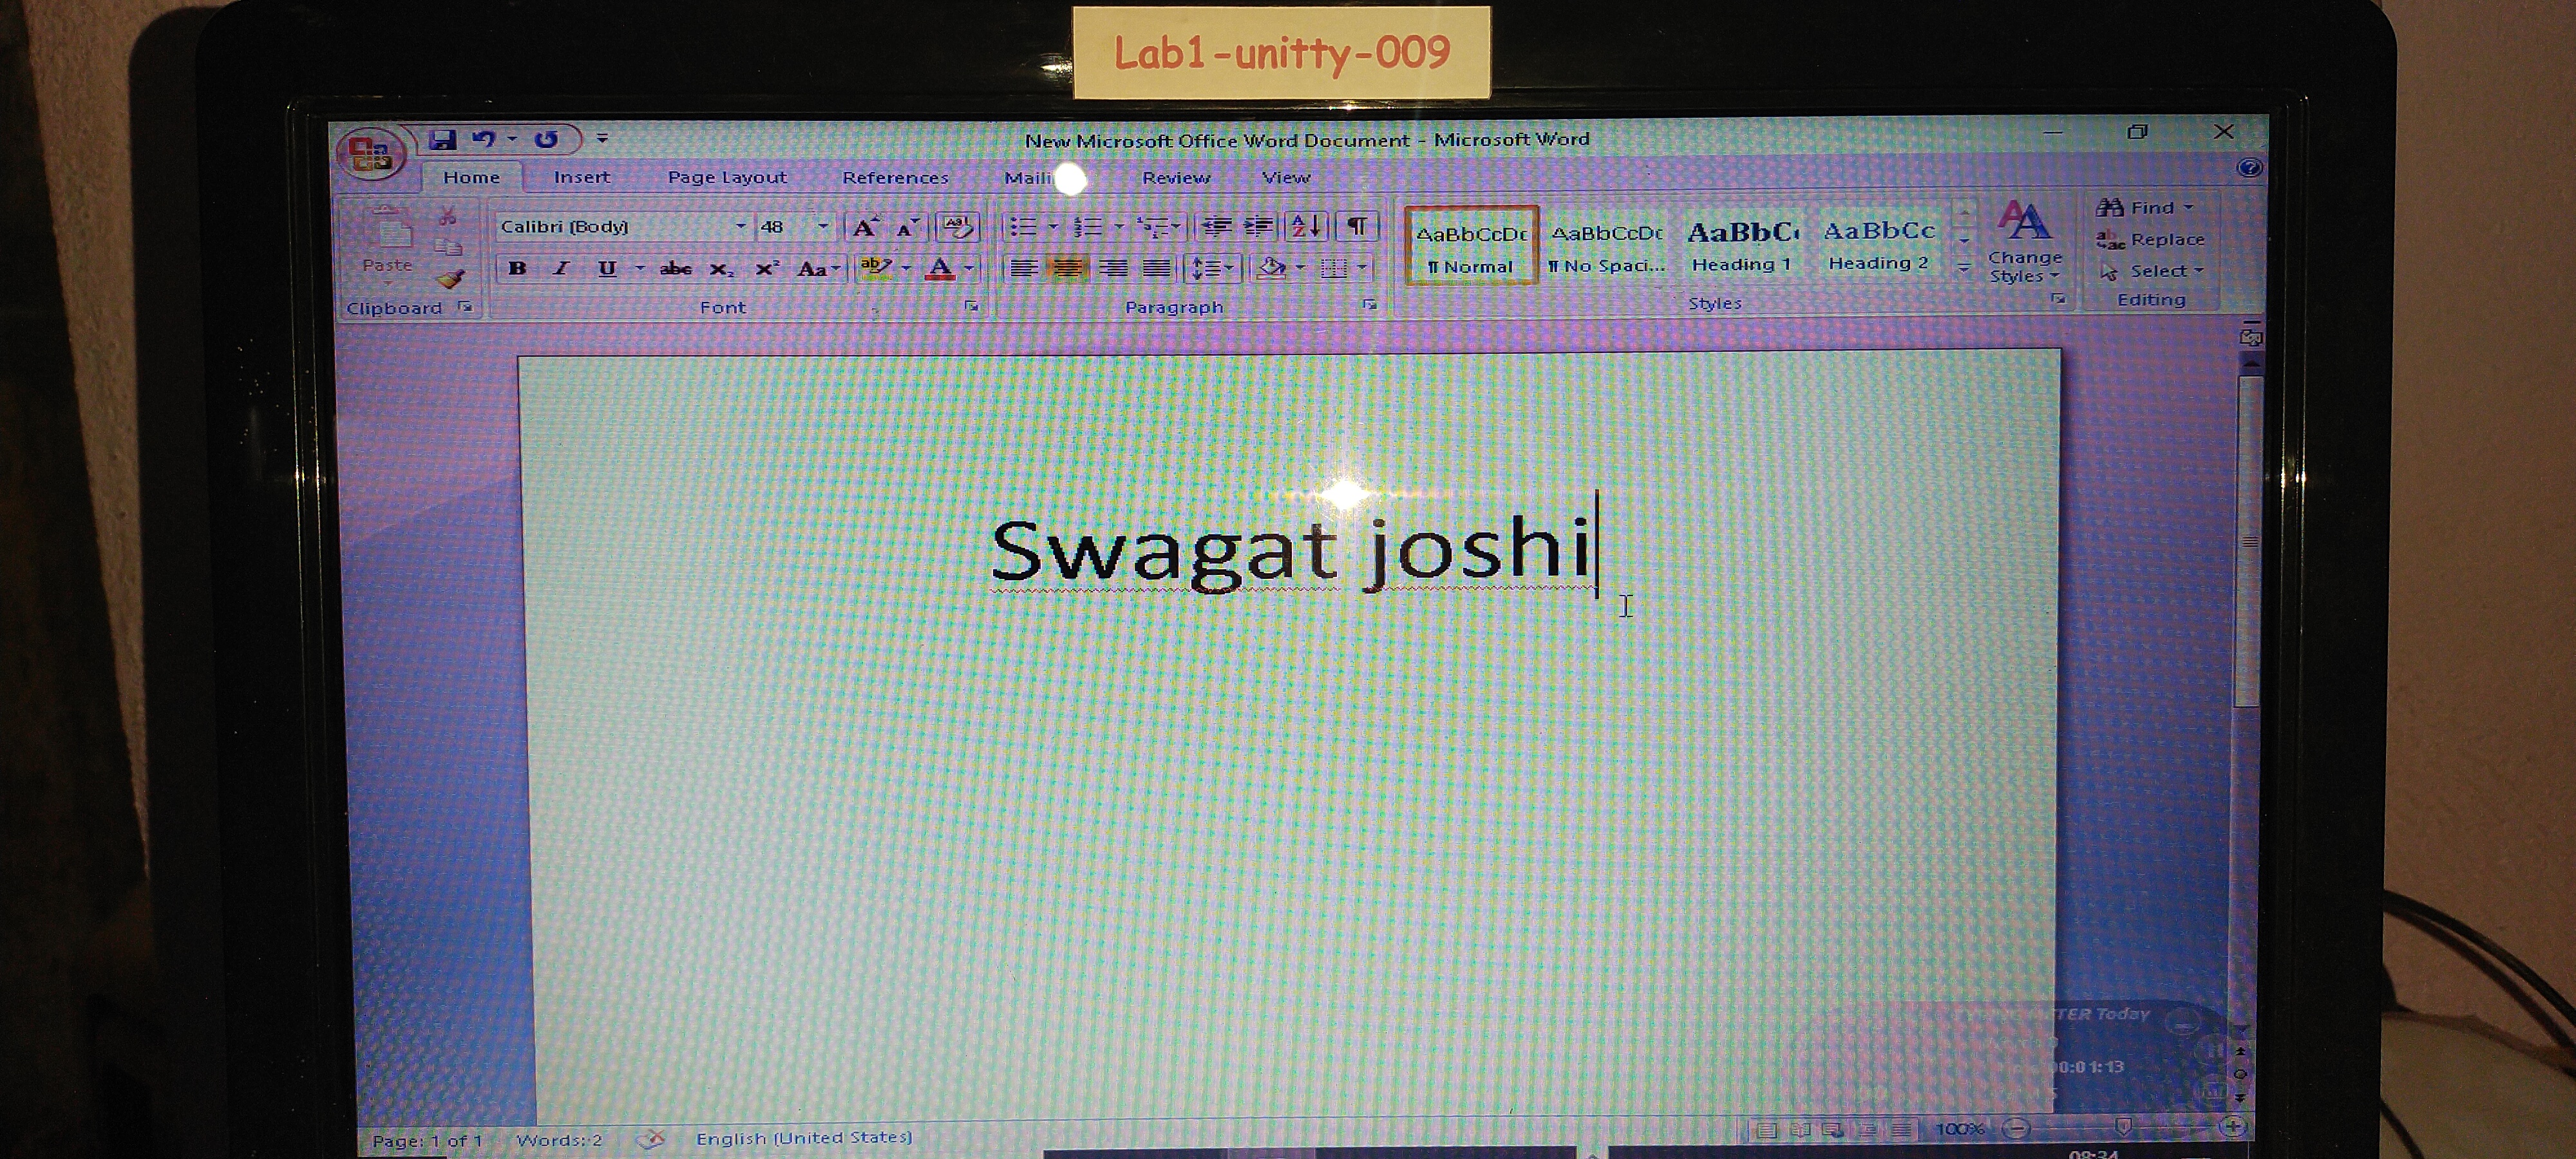This screenshot has height=1159, width=2576.
Task: Click the Save icon in quick access toolbar
Action: [x=442, y=140]
